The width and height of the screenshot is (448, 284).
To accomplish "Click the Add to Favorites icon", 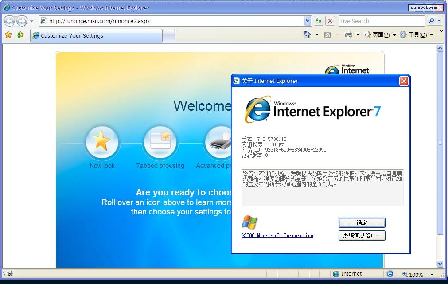I will click(x=20, y=35).
